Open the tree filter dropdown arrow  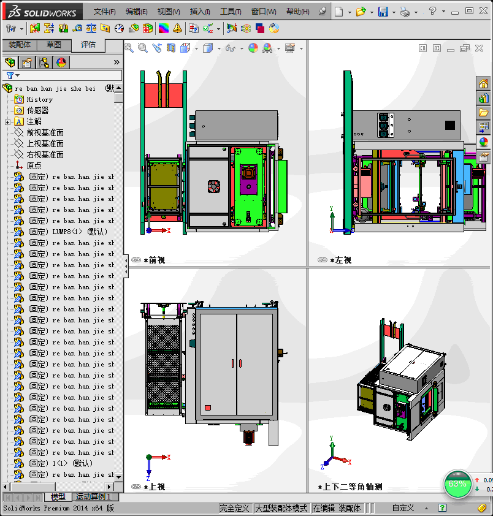(x=17, y=75)
